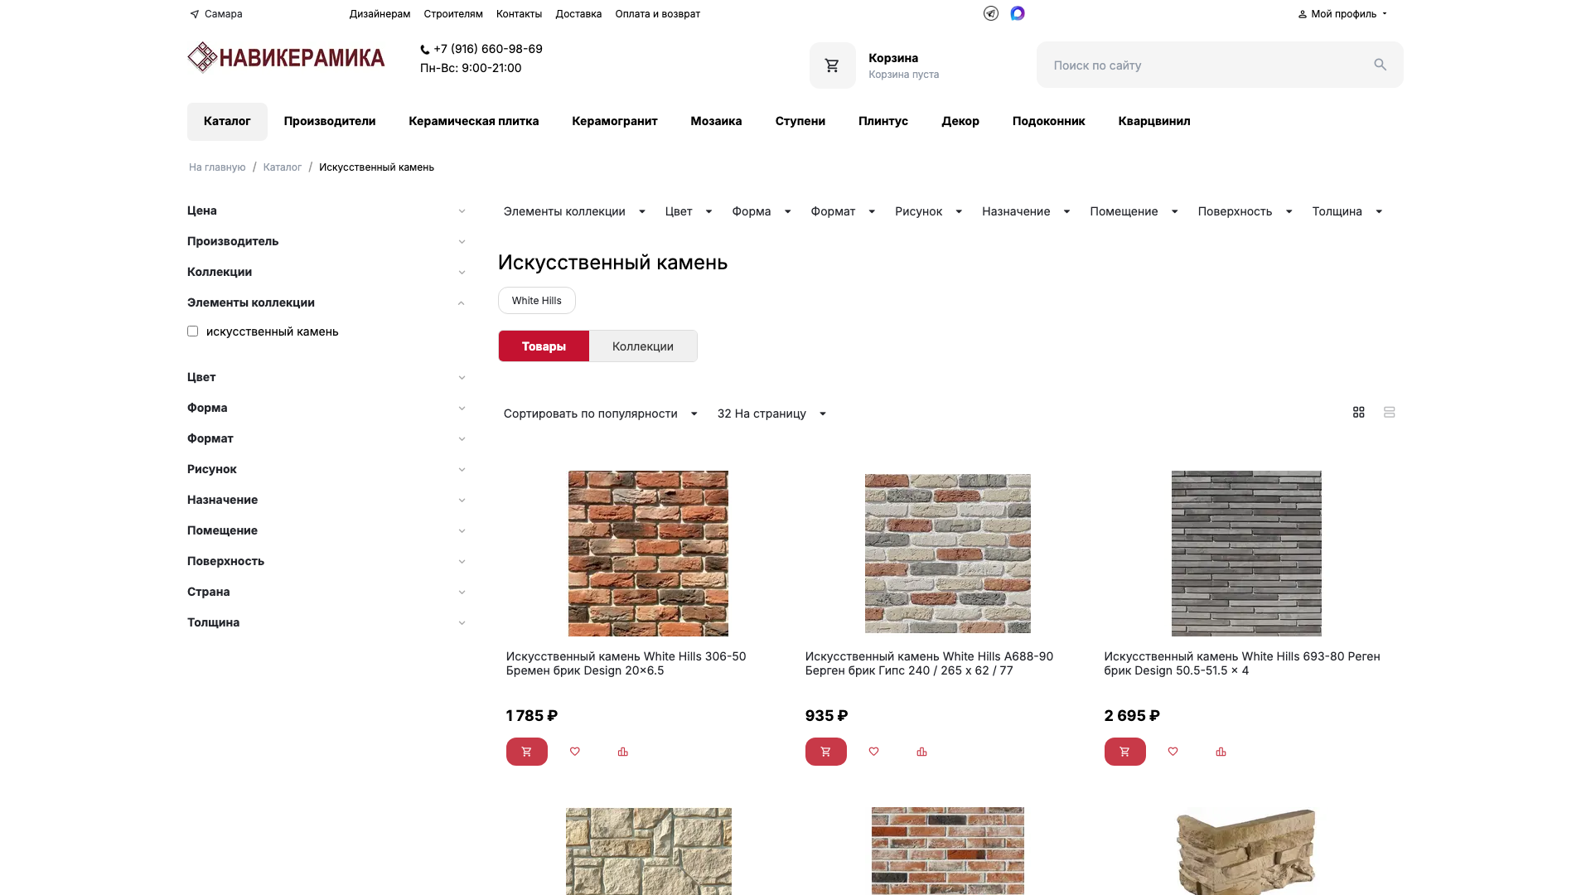Open the A688-90 Берген brick thumbnail
Screen dimensions: 1591x895
(948, 554)
